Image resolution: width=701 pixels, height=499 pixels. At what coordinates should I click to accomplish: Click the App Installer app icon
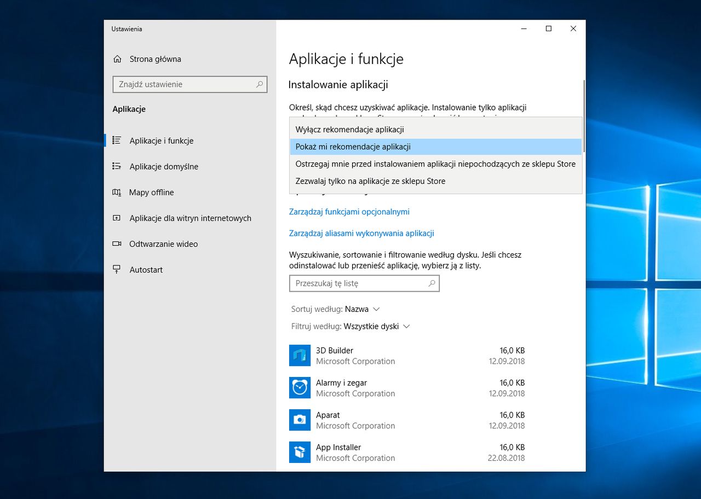[x=300, y=452]
